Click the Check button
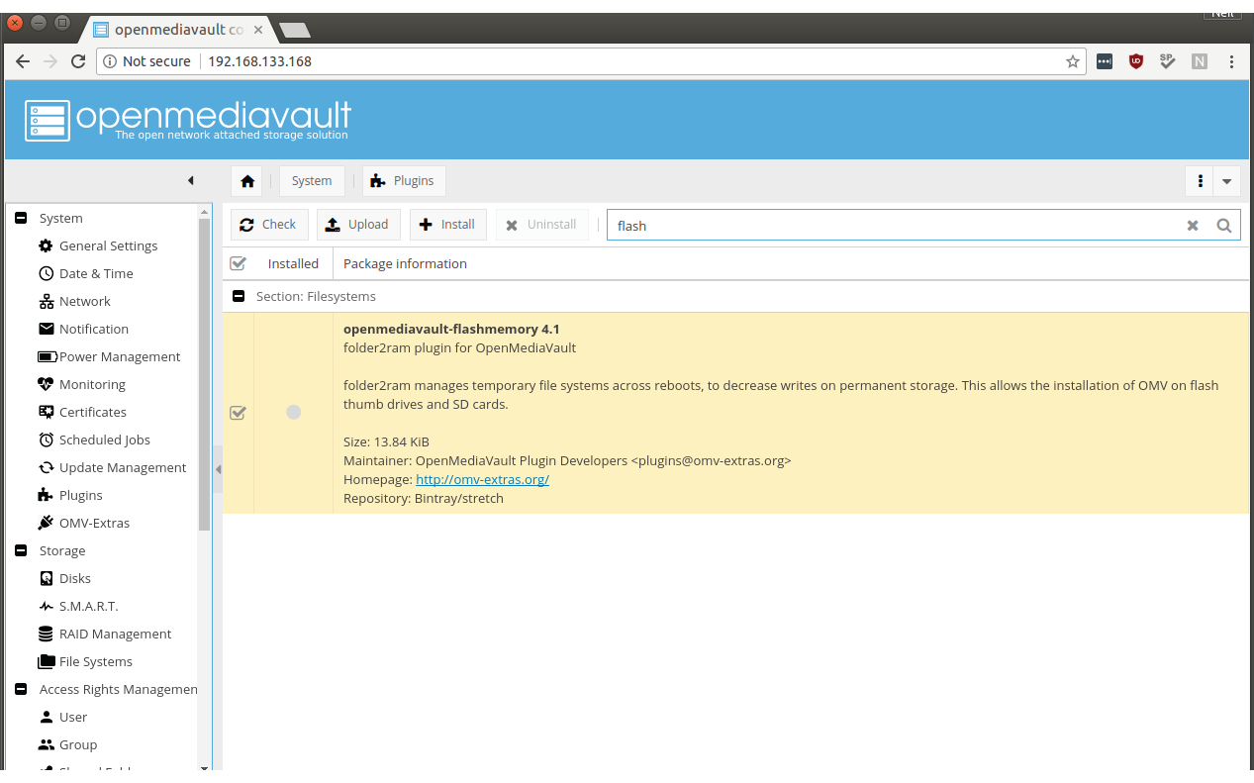The width and height of the screenshot is (1254, 783). click(270, 225)
